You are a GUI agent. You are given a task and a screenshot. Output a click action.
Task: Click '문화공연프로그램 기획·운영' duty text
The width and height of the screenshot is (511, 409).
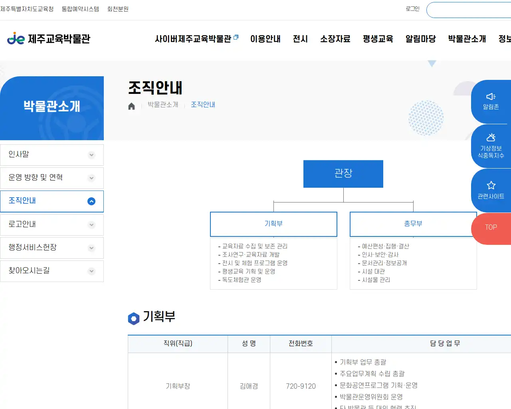pos(378,385)
